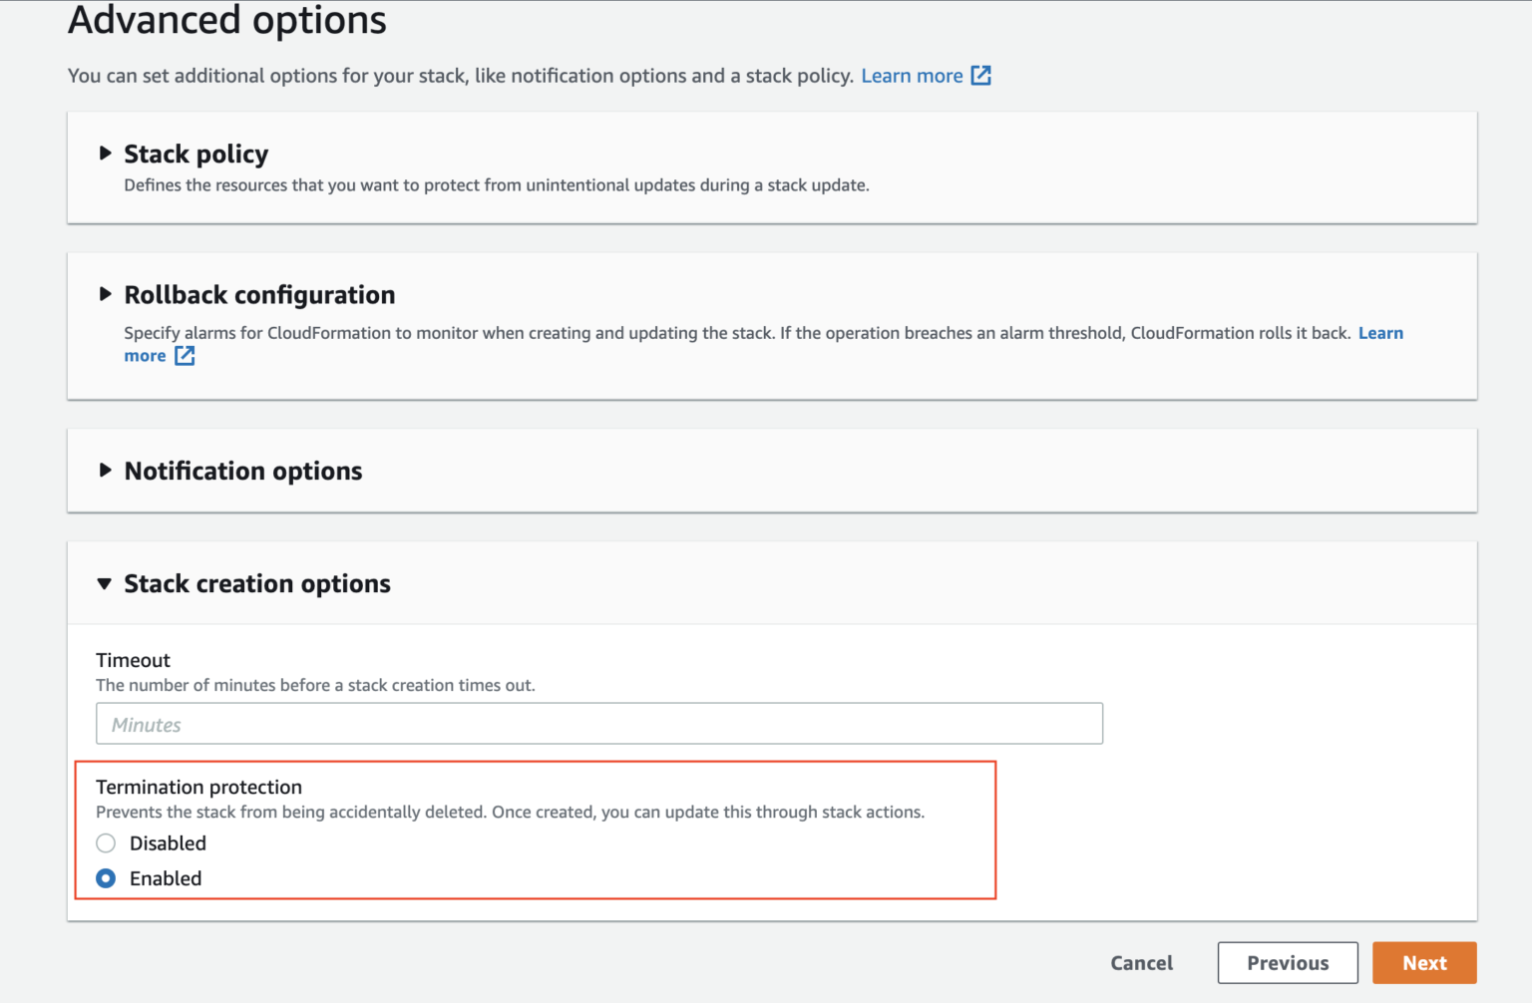Screen dimensions: 1532x1003
Task: Click the external link icon after top Learn more
Action: [981, 75]
